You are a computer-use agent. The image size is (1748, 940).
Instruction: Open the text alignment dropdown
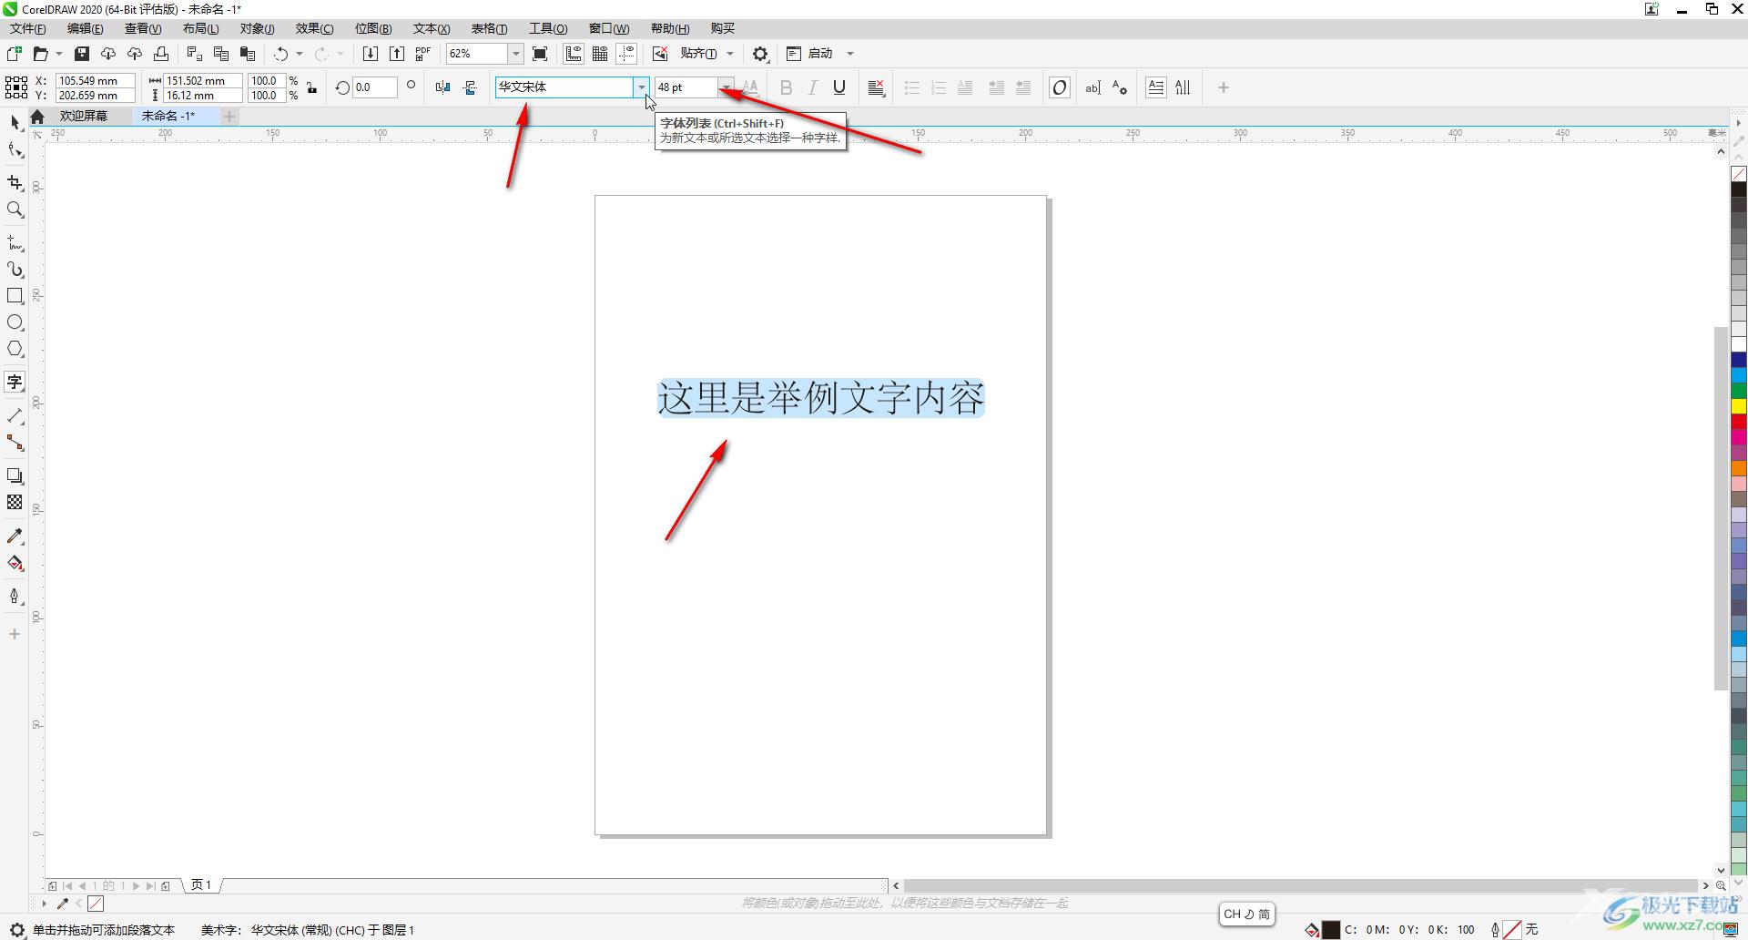877,87
